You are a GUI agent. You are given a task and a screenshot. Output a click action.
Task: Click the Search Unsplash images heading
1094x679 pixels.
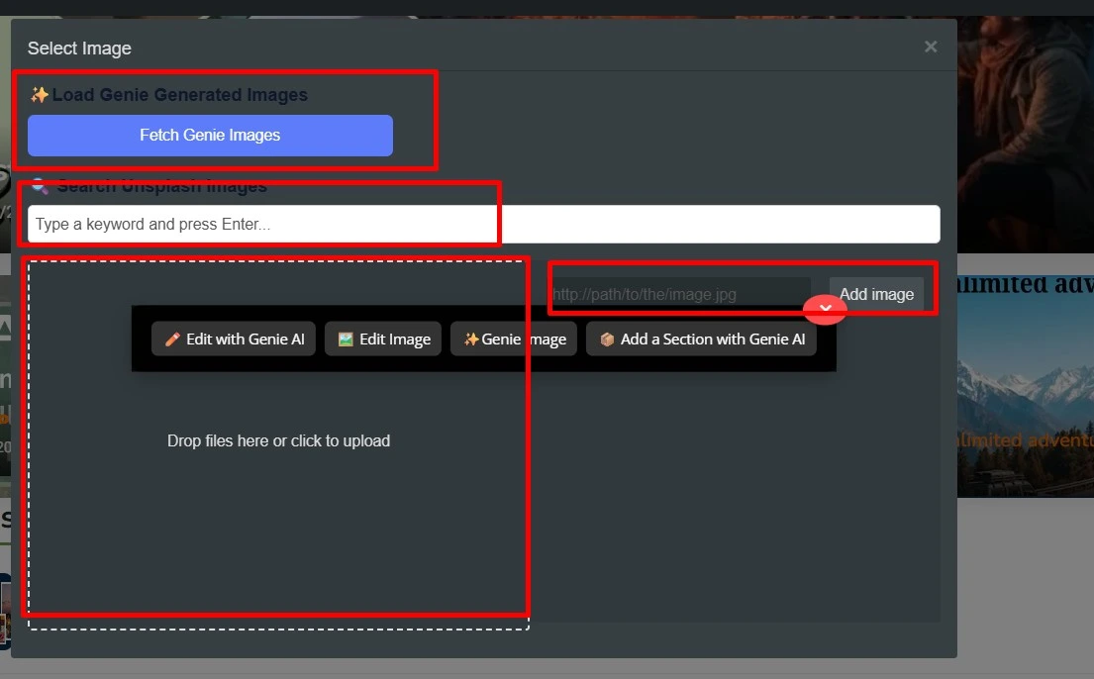coord(161,186)
